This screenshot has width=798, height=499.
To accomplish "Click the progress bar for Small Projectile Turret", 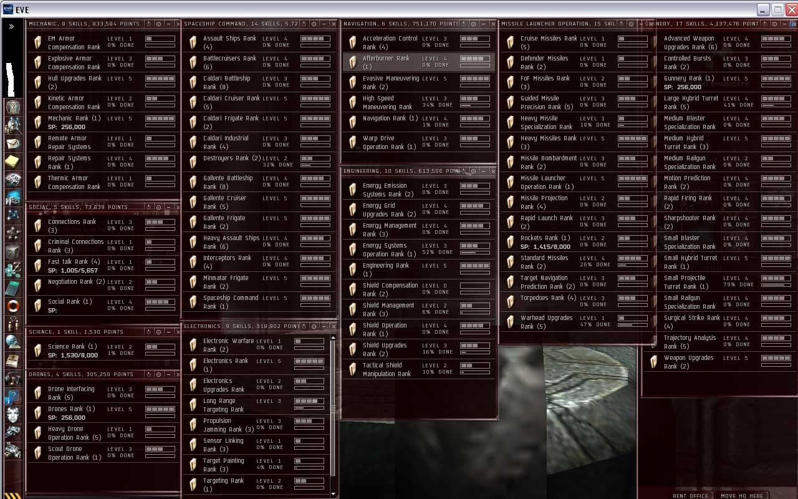I will pyautogui.click(x=776, y=286).
